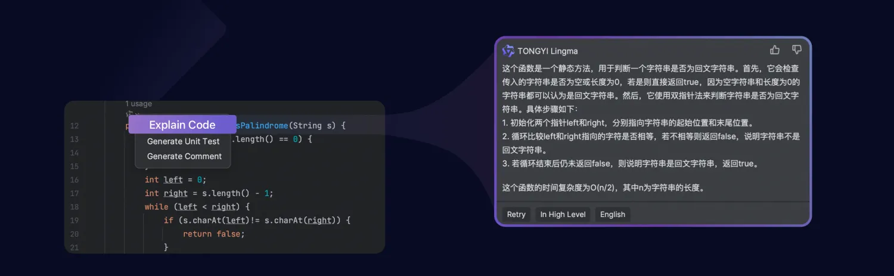Click the In High Level button
The width and height of the screenshot is (894, 276).
[x=563, y=215]
